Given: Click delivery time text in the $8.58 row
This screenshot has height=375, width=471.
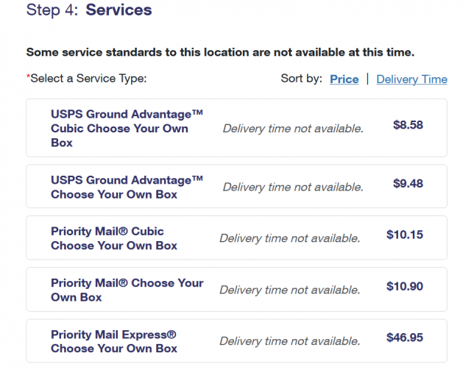Looking at the screenshot, I should 293,129.
